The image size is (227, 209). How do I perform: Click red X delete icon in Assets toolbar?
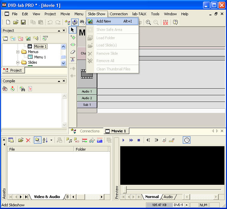[x=28, y=140]
